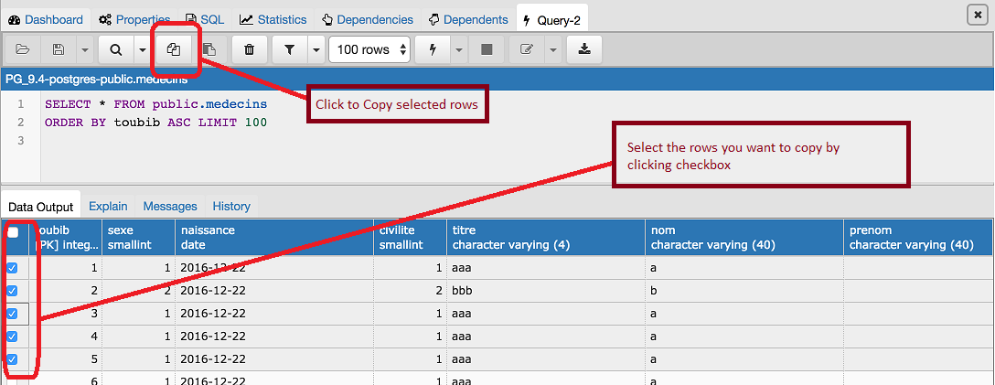Open the Explain results tab
Screen dimensions: 995x385
(x=108, y=207)
